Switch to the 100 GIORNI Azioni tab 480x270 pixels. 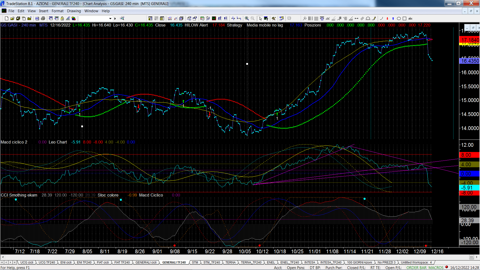(359, 262)
